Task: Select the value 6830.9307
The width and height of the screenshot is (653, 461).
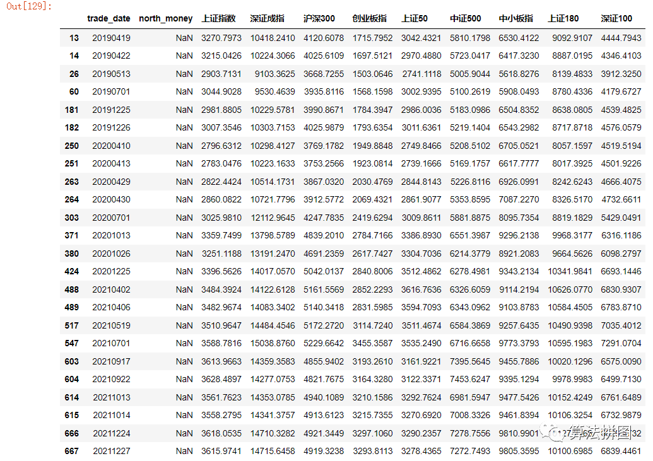Action: click(621, 290)
